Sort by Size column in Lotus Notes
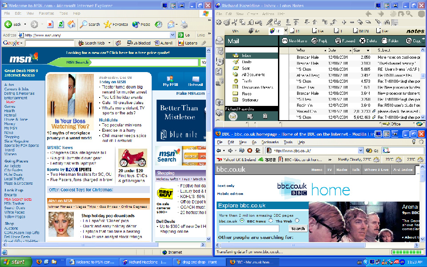The height and width of the screenshot is (267, 427). [x=361, y=50]
